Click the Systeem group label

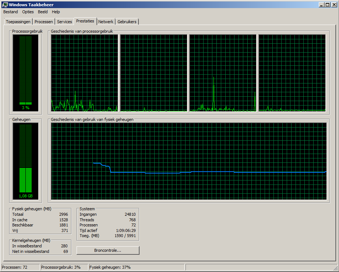click(87, 209)
